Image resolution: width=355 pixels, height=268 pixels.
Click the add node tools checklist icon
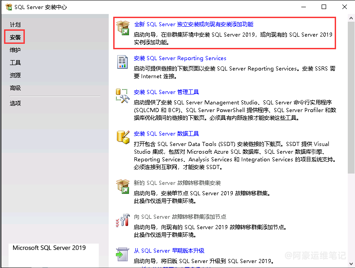[x=123, y=221]
